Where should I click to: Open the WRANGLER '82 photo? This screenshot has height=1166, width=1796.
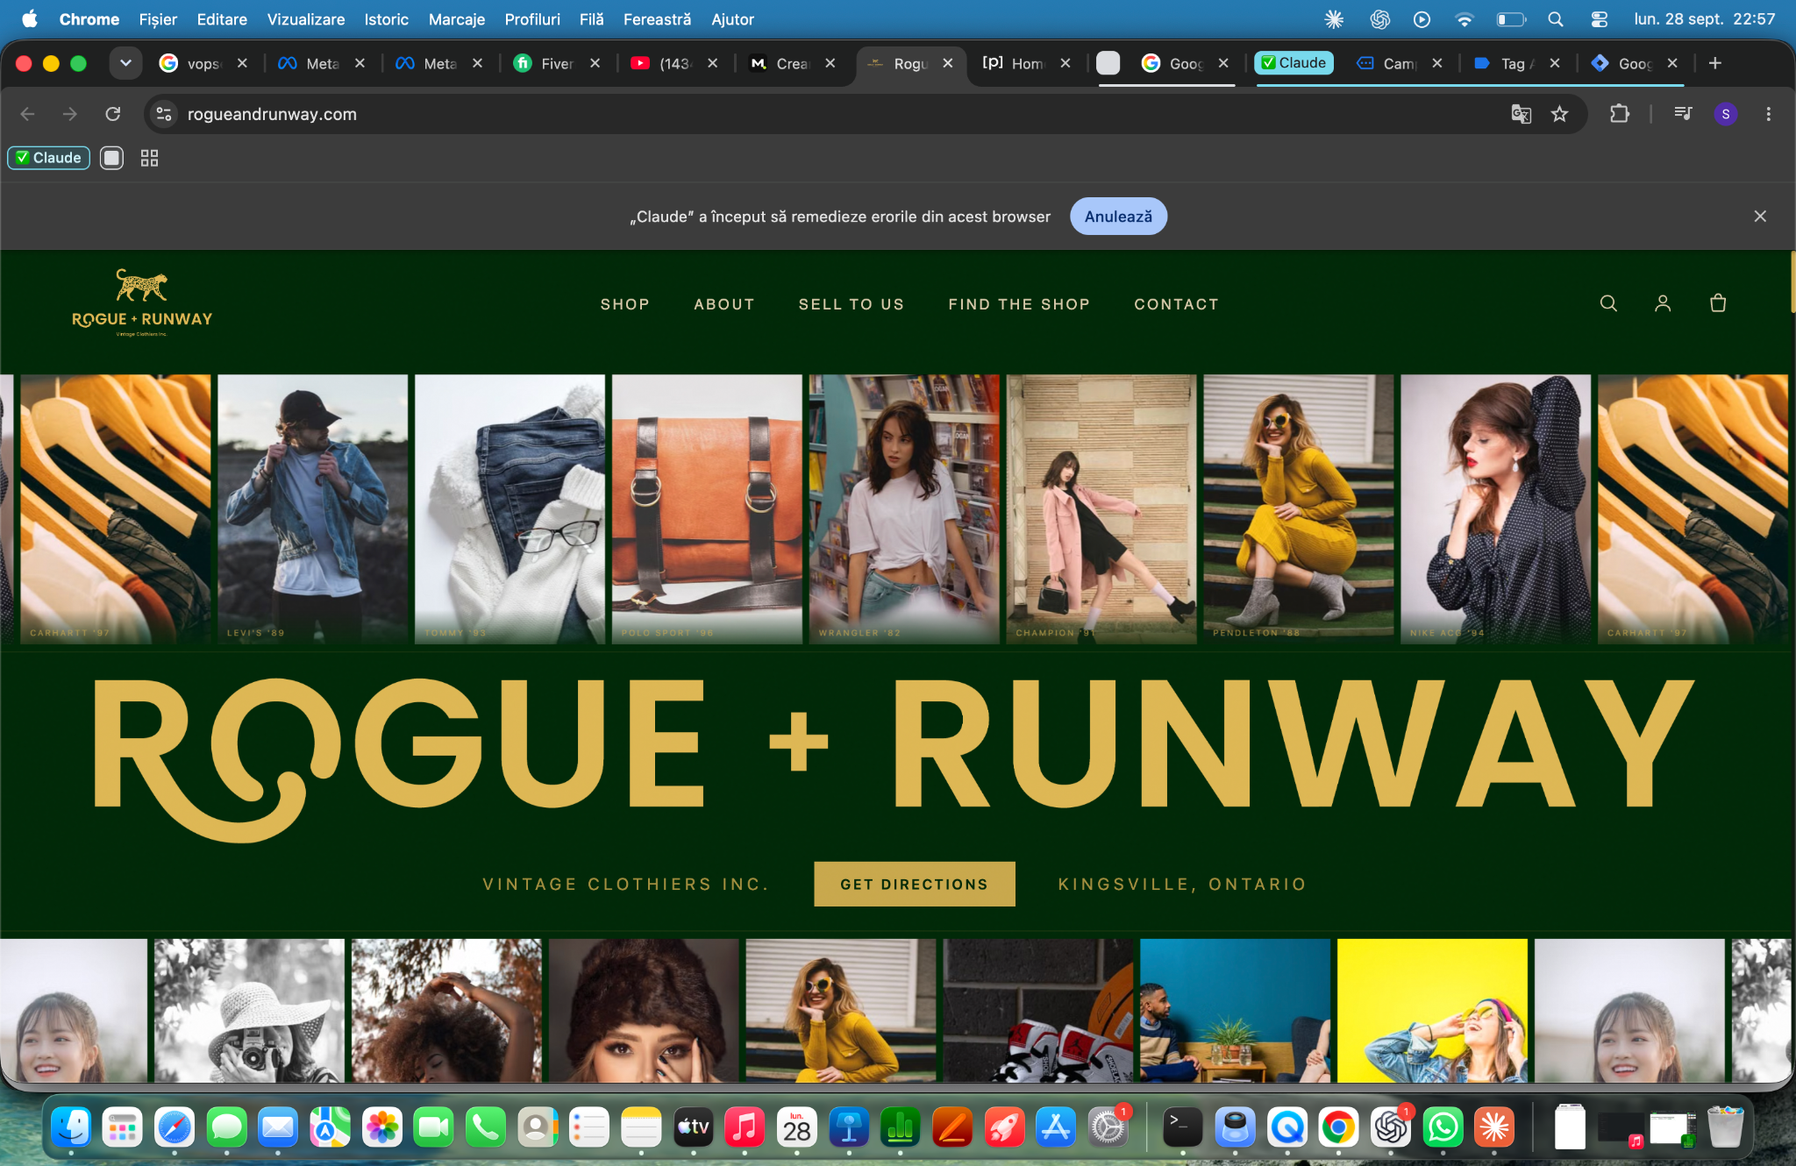pos(904,509)
